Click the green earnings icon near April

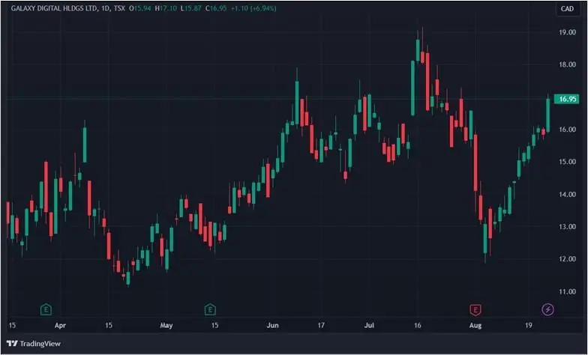pos(46,309)
